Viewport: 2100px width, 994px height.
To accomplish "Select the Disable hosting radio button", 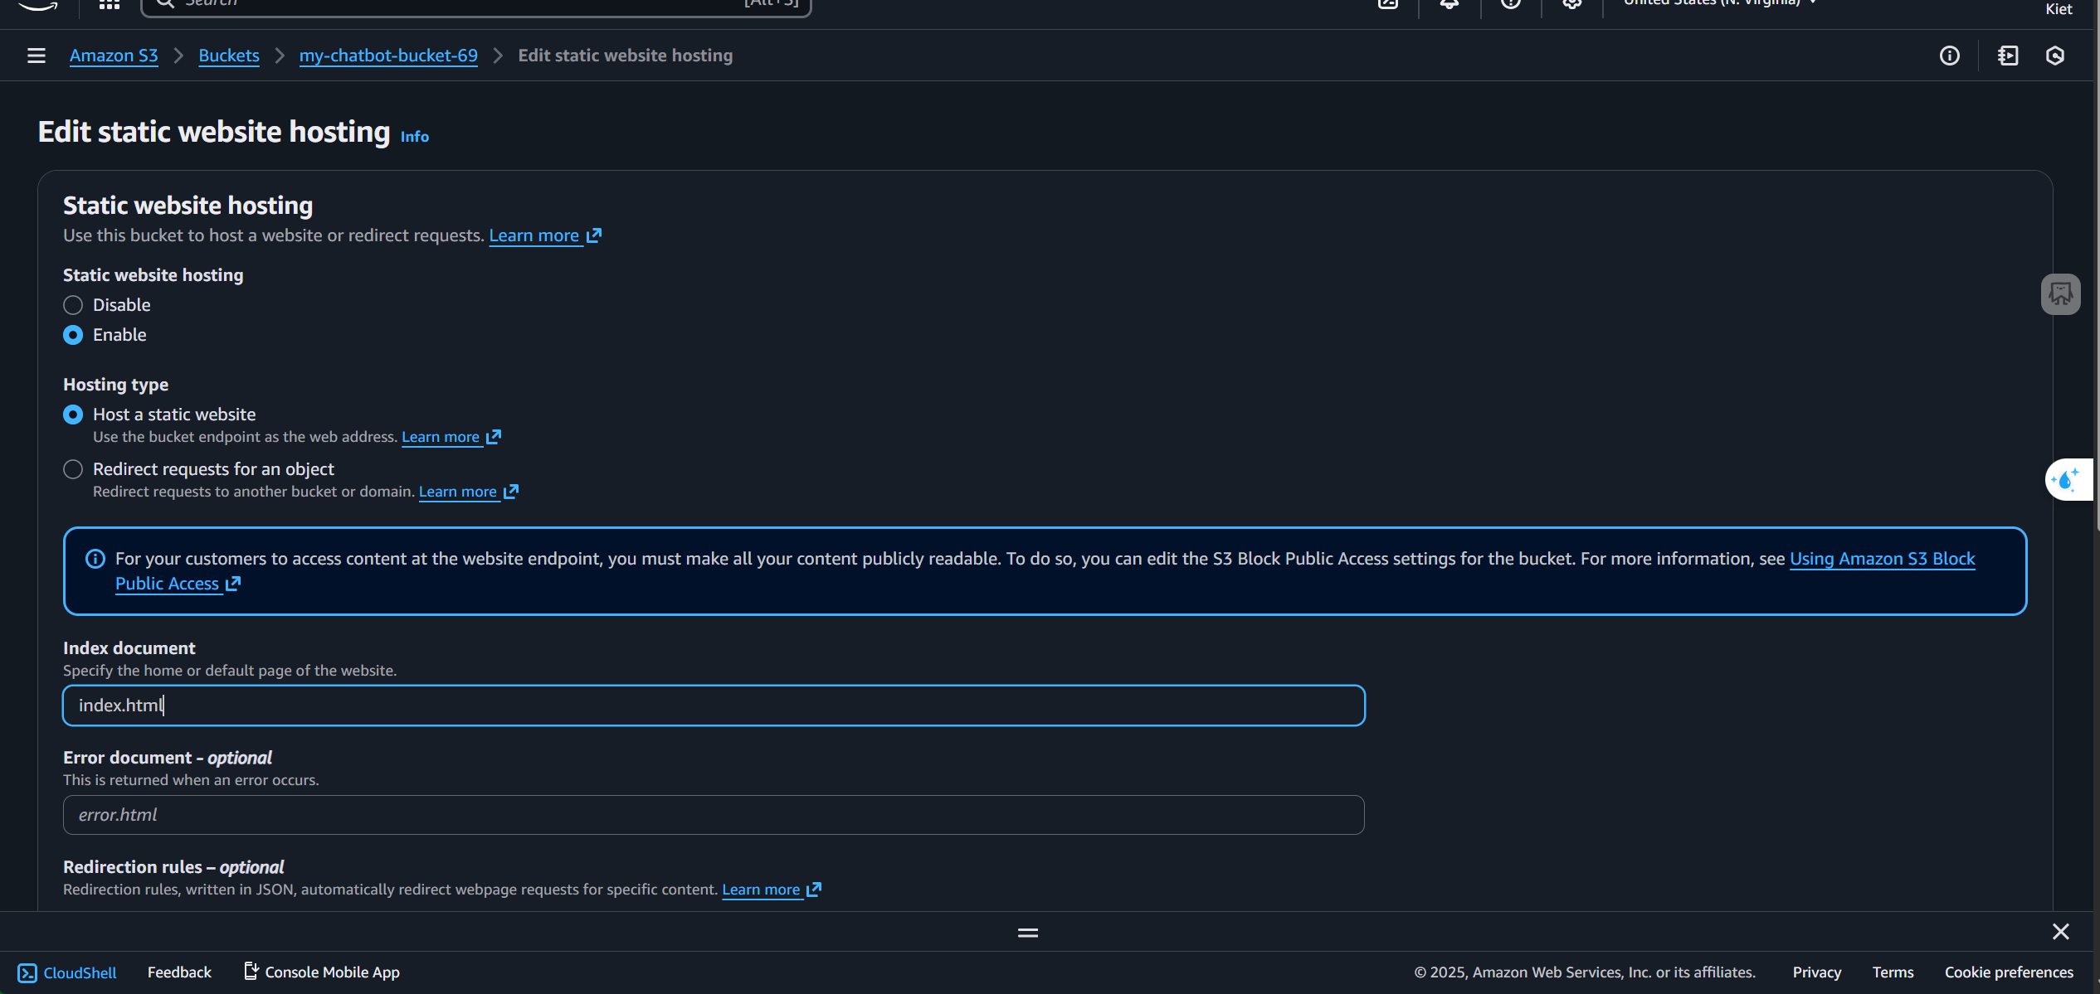I will click(73, 305).
